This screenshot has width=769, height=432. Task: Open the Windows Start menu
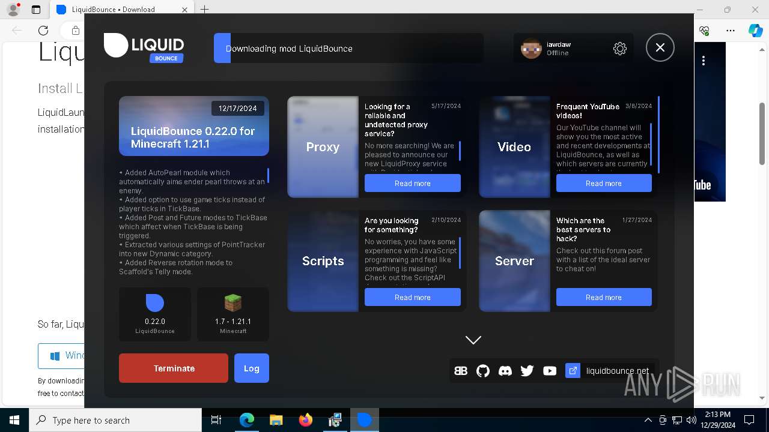pyautogui.click(x=14, y=420)
